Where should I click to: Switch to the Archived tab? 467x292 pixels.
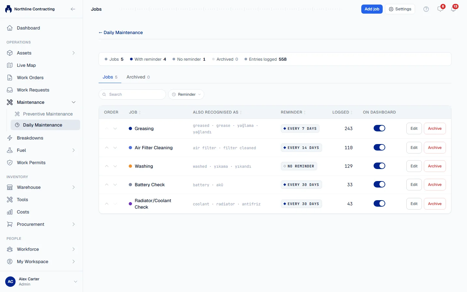138,77
